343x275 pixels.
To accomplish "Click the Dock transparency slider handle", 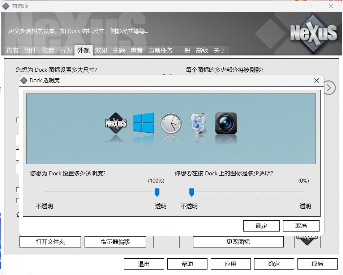I will [157, 192].
